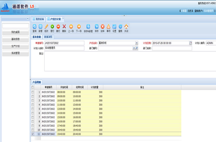The image size is (216, 142).
Task: Click inside the 备注 text area
Action: point(130,61)
